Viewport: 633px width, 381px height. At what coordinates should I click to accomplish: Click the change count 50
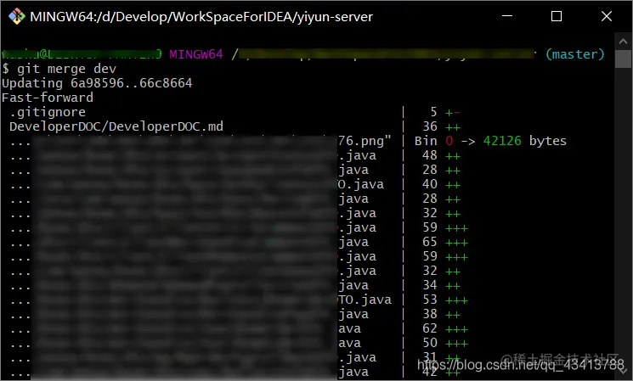(x=430, y=343)
